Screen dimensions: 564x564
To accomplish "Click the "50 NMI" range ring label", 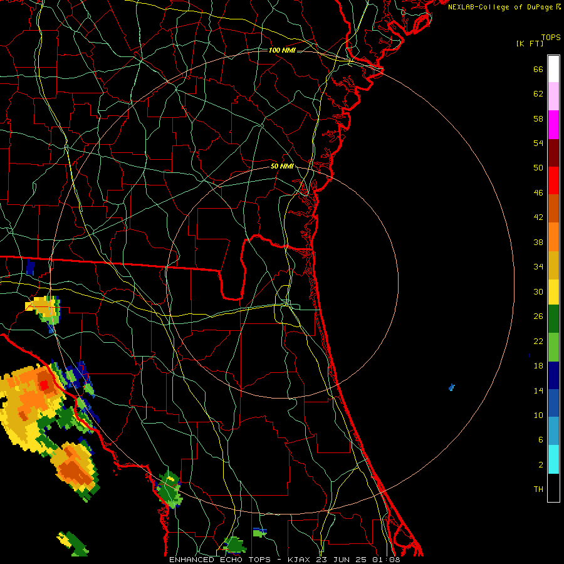I will click(x=282, y=166).
